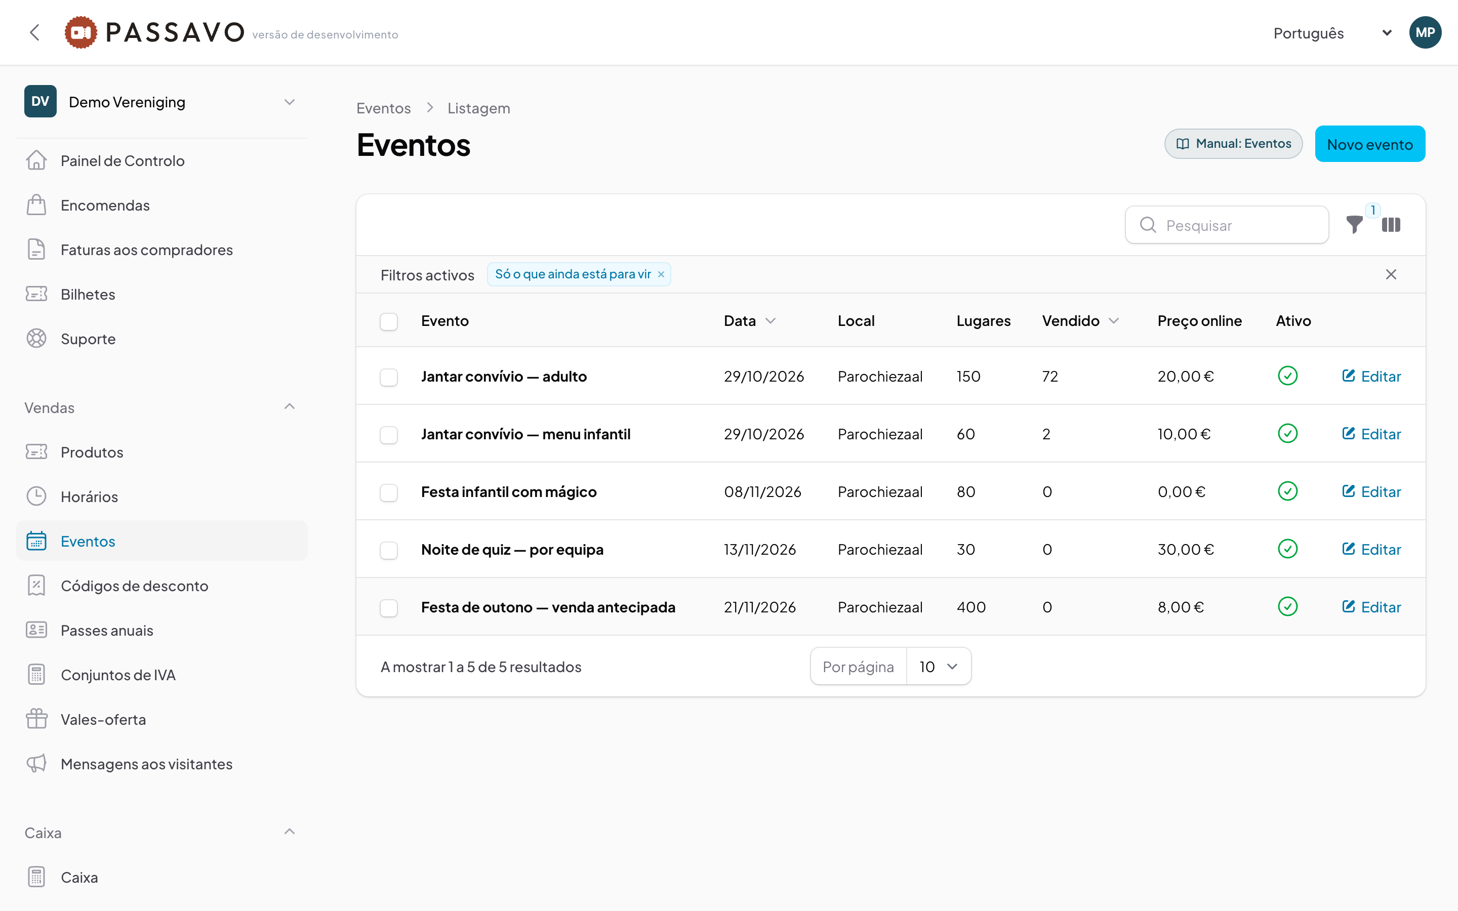Check the box for Jantar convívio — adulto
This screenshot has width=1458, height=911.
(389, 377)
